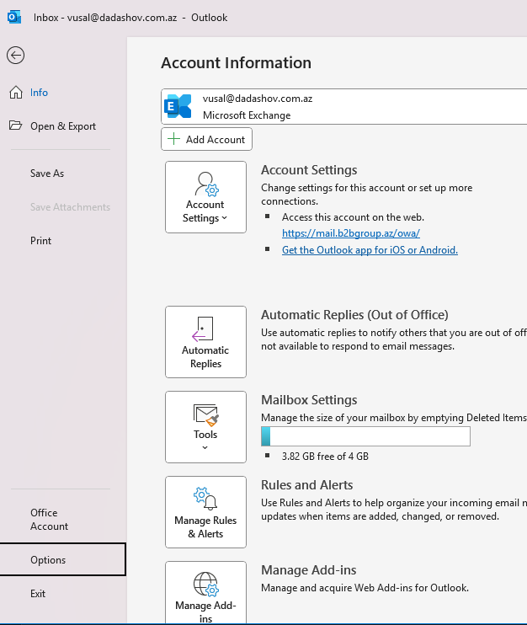Click the Rules and Alerts heading

click(x=307, y=485)
